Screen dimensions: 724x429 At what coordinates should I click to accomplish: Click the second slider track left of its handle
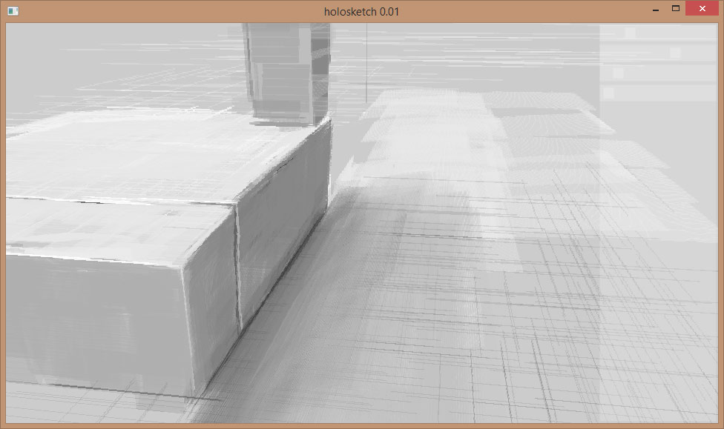pos(638,53)
